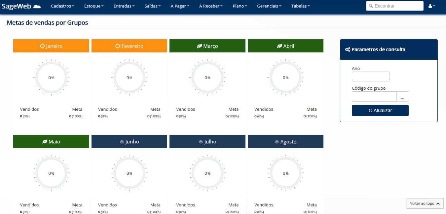Viewport: 446px width, 214px height.
Task: Expand the Estoque menu
Action: (x=94, y=6)
